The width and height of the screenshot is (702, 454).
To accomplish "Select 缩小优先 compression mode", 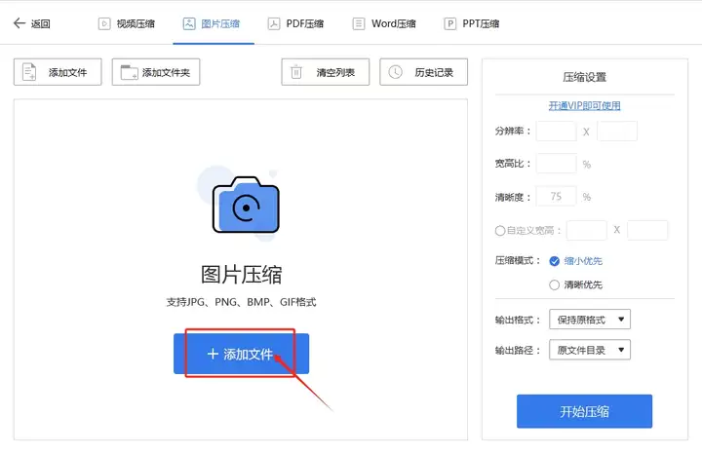I will tap(554, 261).
